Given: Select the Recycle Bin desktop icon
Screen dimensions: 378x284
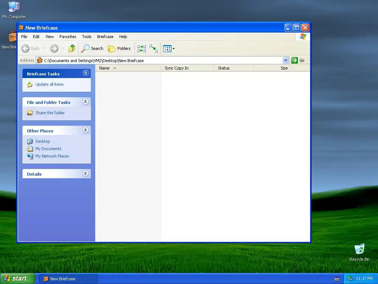Looking at the screenshot, I should click(360, 252).
